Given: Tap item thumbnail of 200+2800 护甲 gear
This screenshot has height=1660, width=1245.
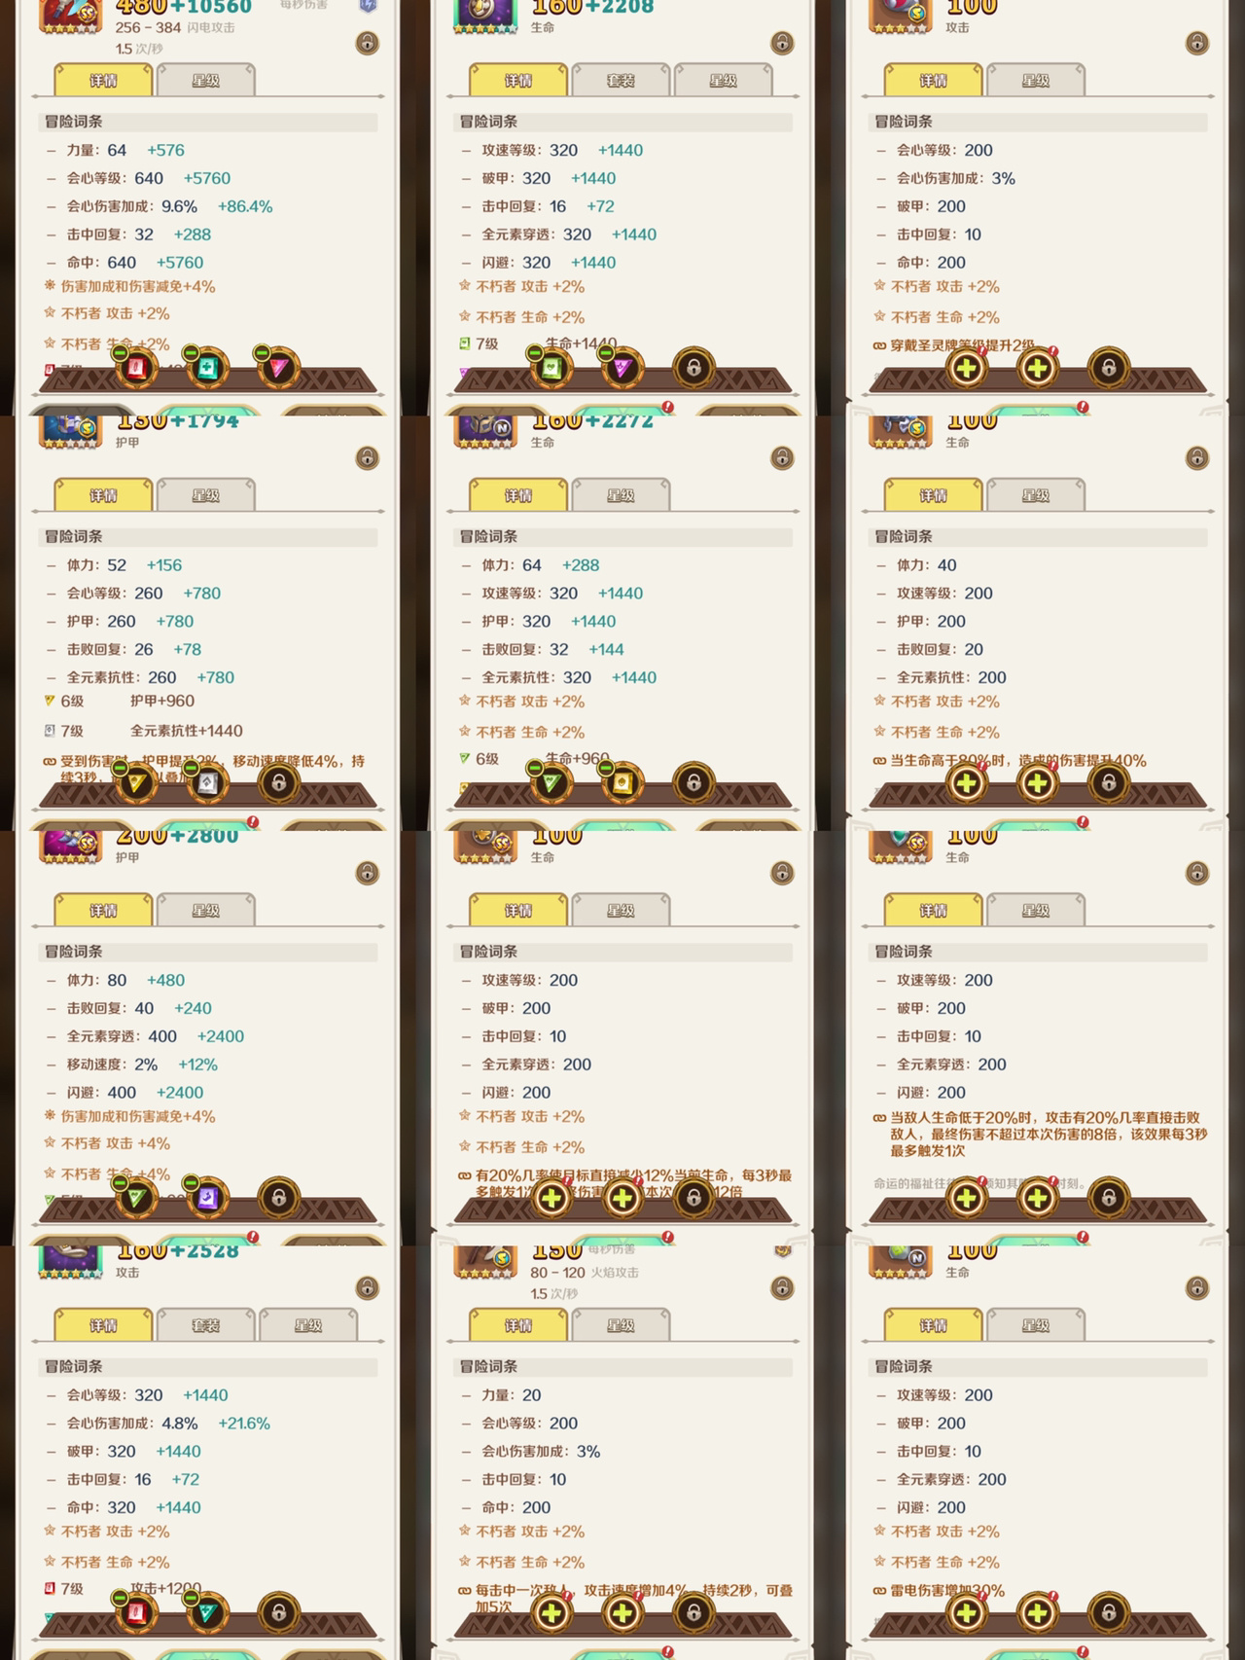Looking at the screenshot, I should point(70,847).
